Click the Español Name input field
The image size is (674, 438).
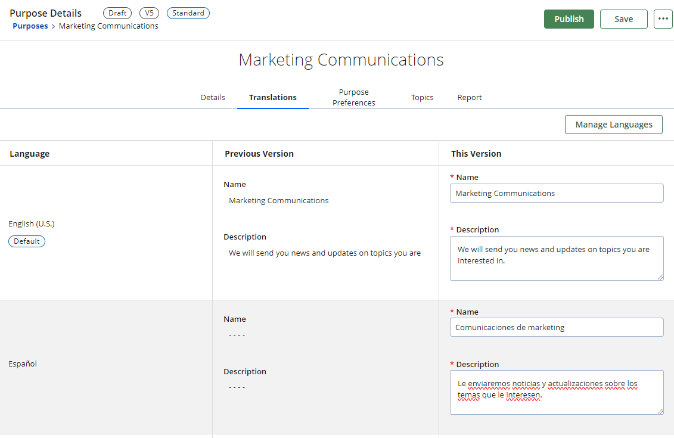pos(556,327)
